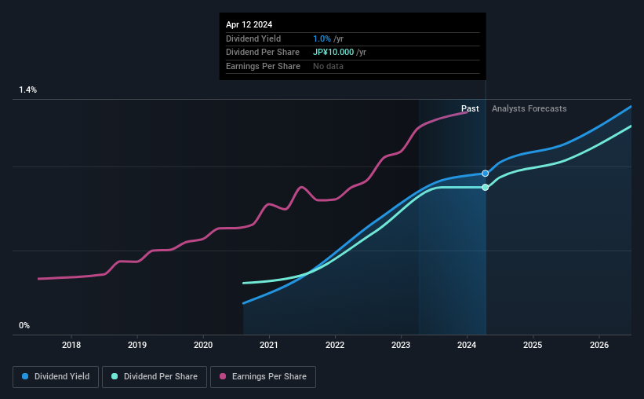Click the pink Earnings Per Share legend dot
This screenshot has height=399, width=644.
[223, 376]
